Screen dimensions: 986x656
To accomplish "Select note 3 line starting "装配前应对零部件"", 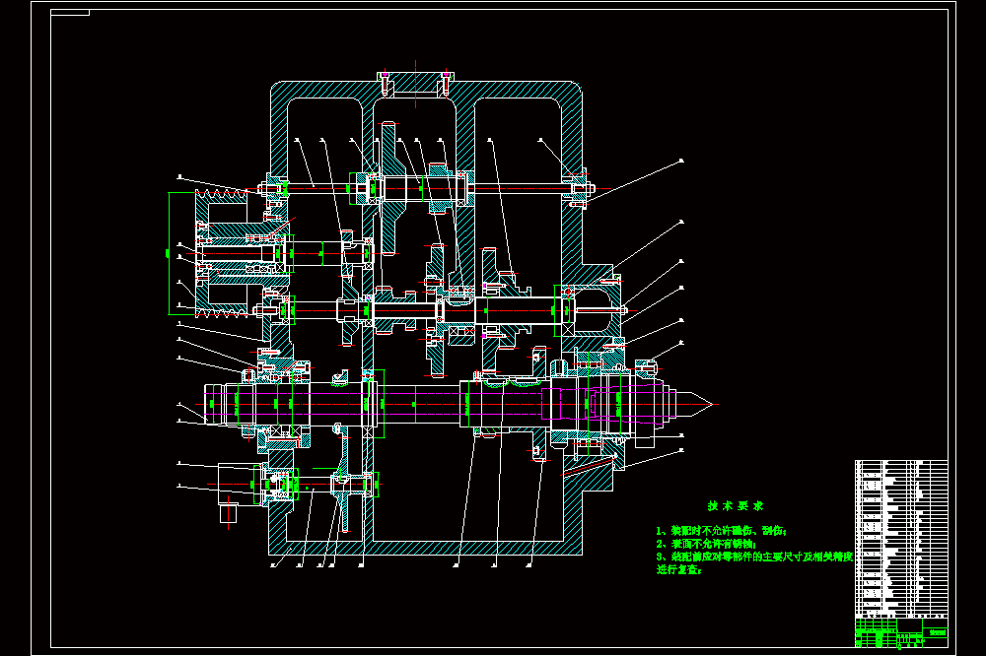I will (x=754, y=557).
